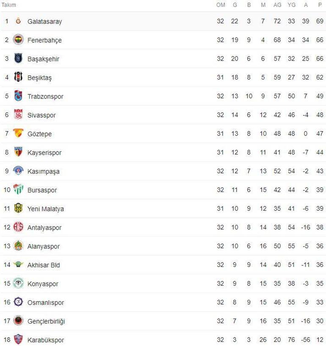Click the Takım column header
The height and width of the screenshot is (346, 326).
coord(9,5)
